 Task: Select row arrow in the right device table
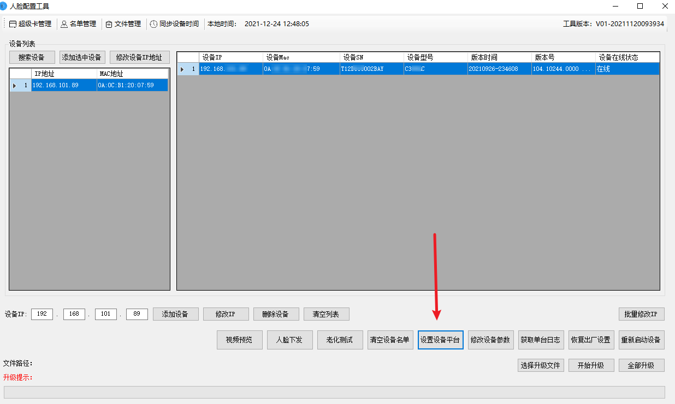[x=182, y=69]
